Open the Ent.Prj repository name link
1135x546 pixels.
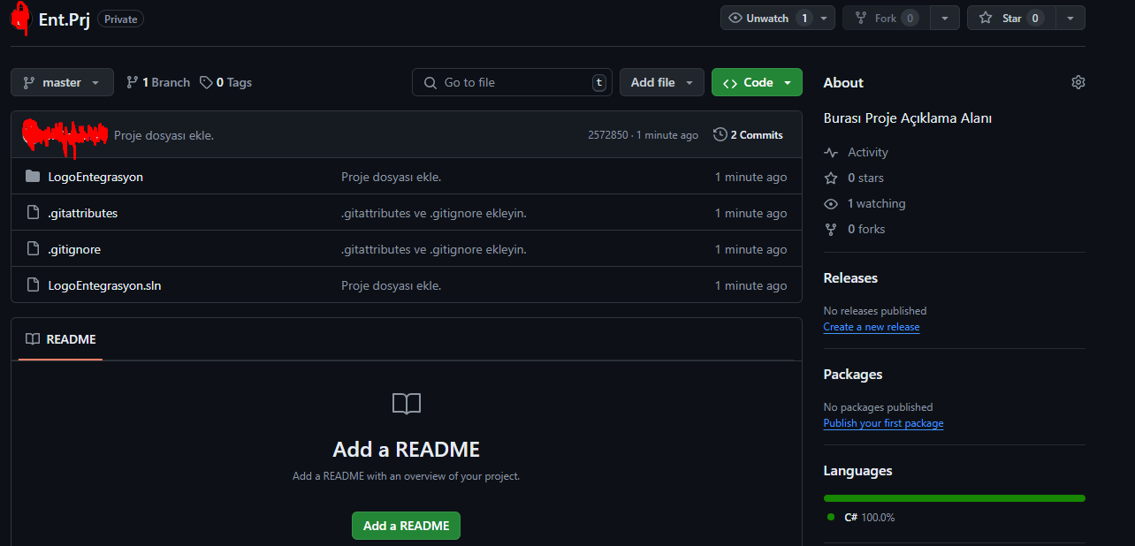tap(65, 19)
